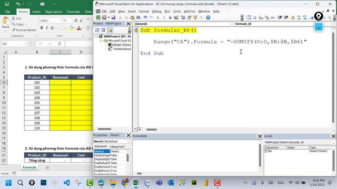Image resolution: width=337 pixels, height=189 pixels.
Task: Reset the macro using the Reset square icon
Action: coord(170,17)
